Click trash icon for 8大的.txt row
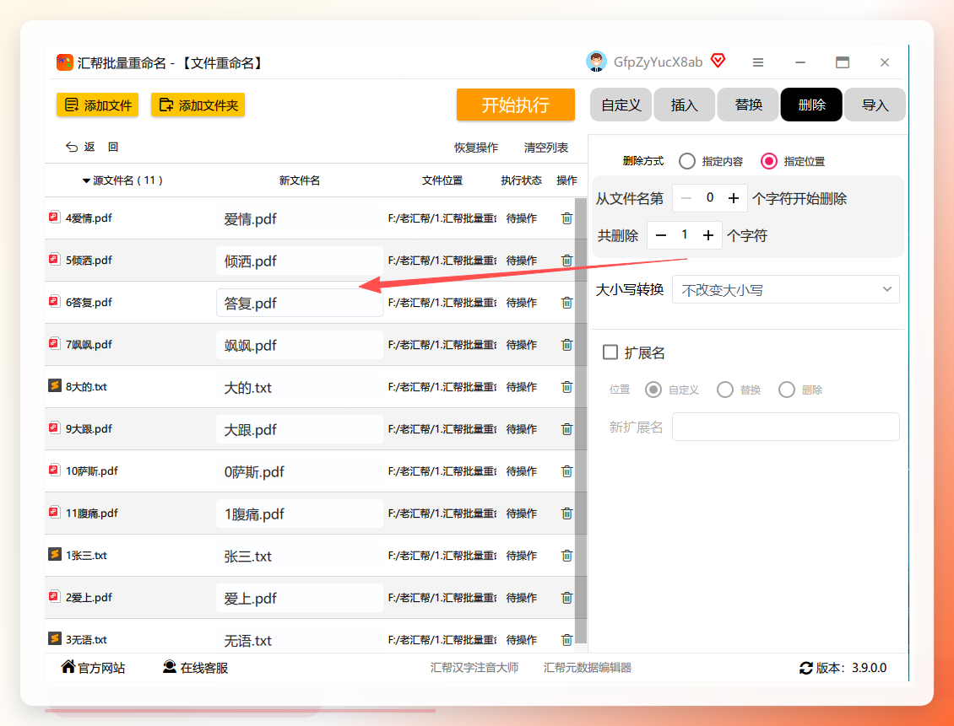The height and width of the screenshot is (726, 954). tap(566, 386)
